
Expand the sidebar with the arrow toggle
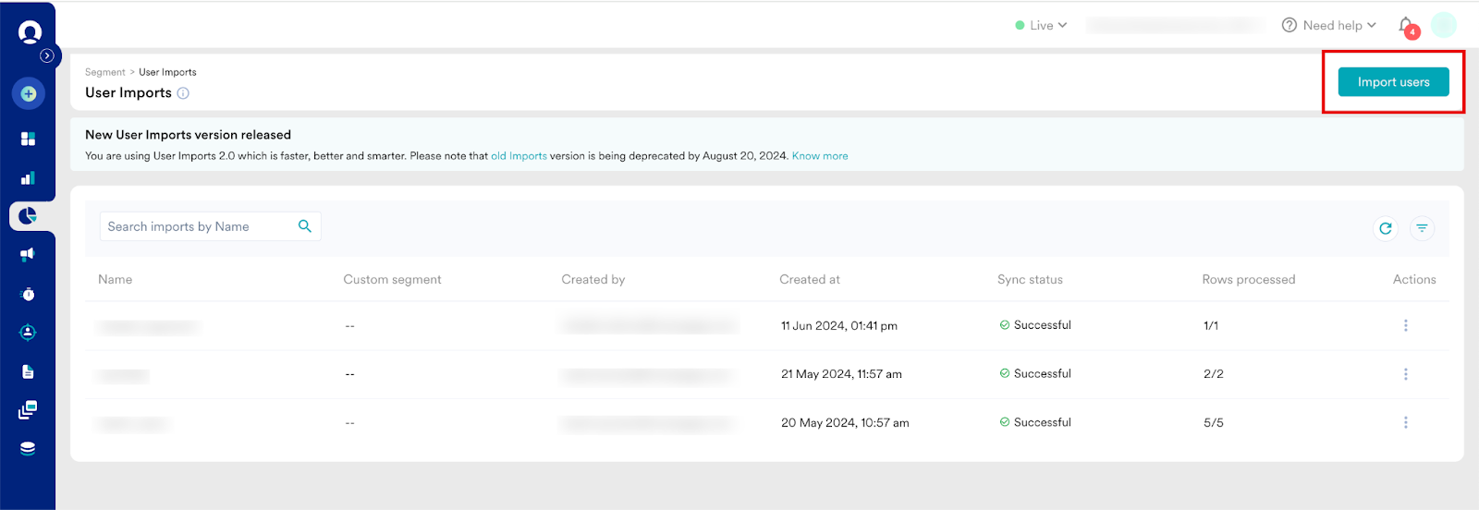pyautogui.click(x=47, y=55)
